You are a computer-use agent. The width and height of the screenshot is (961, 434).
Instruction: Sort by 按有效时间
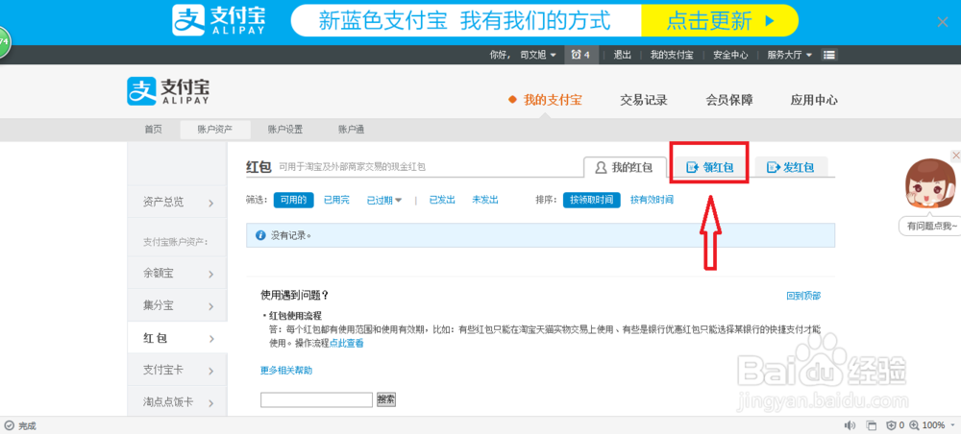point(653,200)
